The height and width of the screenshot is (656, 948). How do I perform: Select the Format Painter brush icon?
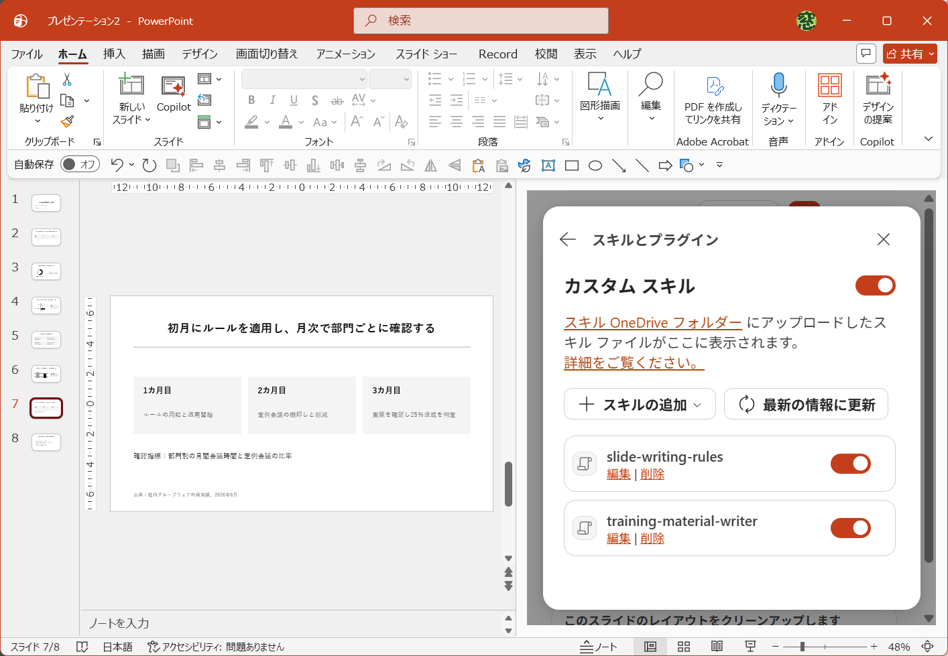pyautogui.click(x=67, y=121)
